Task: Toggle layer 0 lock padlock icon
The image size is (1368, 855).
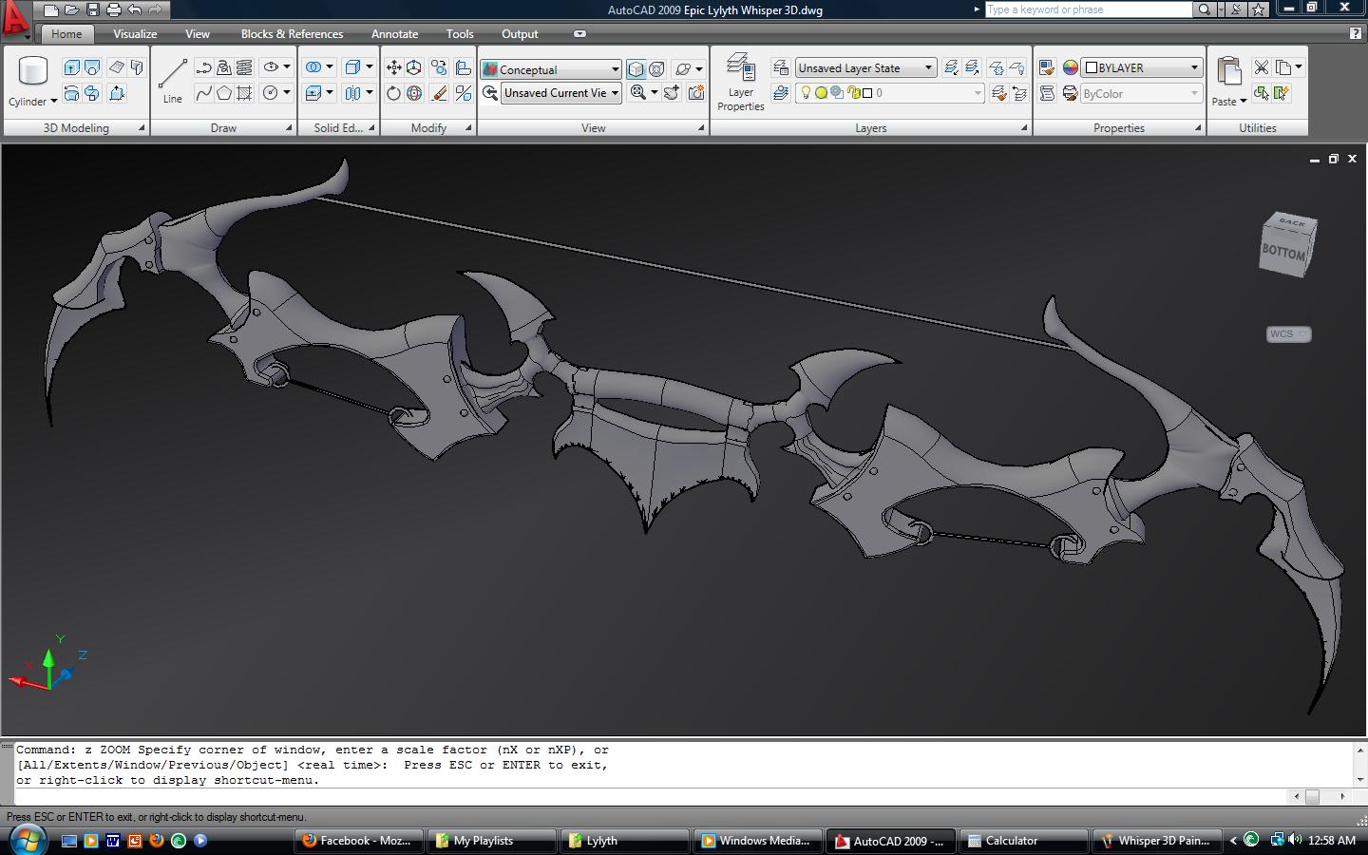Action: (x=853, y=93)
